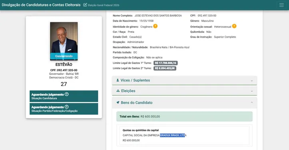Viewport: 289px width, 150px height.
Task: Expand the Eleições section chevron
Action: 252,91
